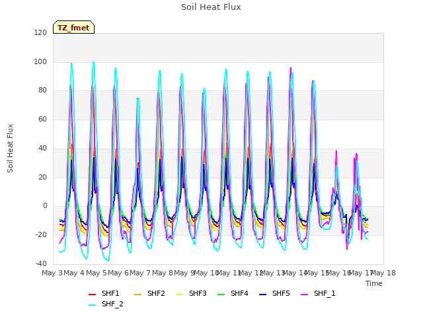Click the -40 y-axis tick value
This screenshot has width=423, height=317.
click(41, 264)
